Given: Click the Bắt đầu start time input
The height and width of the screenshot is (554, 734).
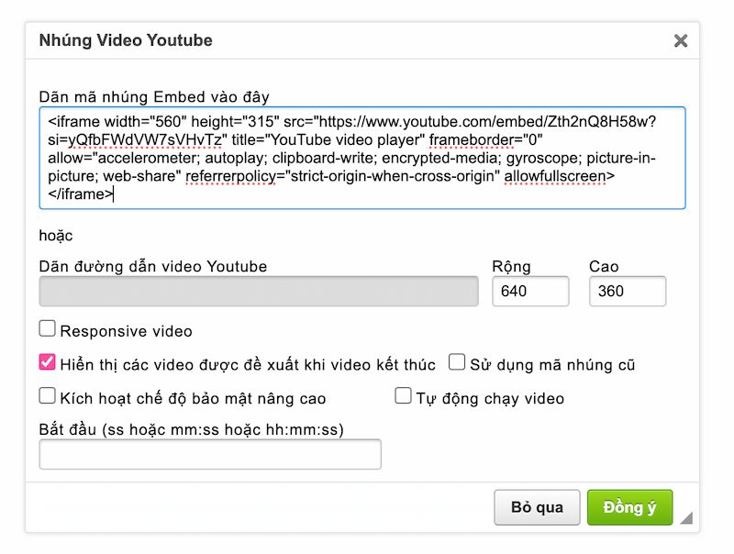Looking at the screenshot, I should 210,454.
